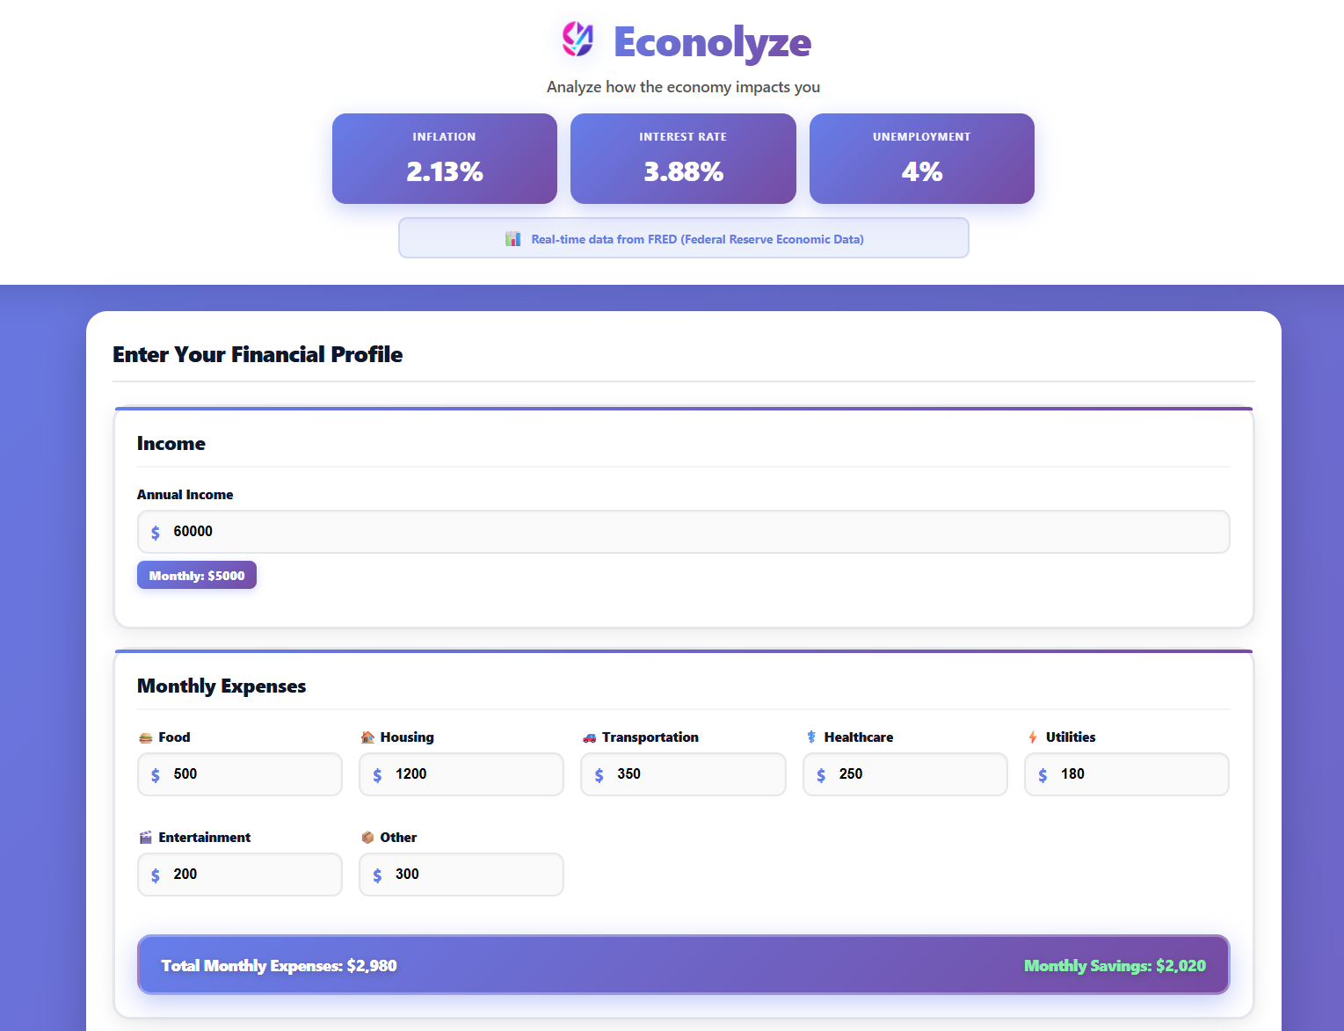Select the Interest Rate stat card

click(x=683, y=158)
